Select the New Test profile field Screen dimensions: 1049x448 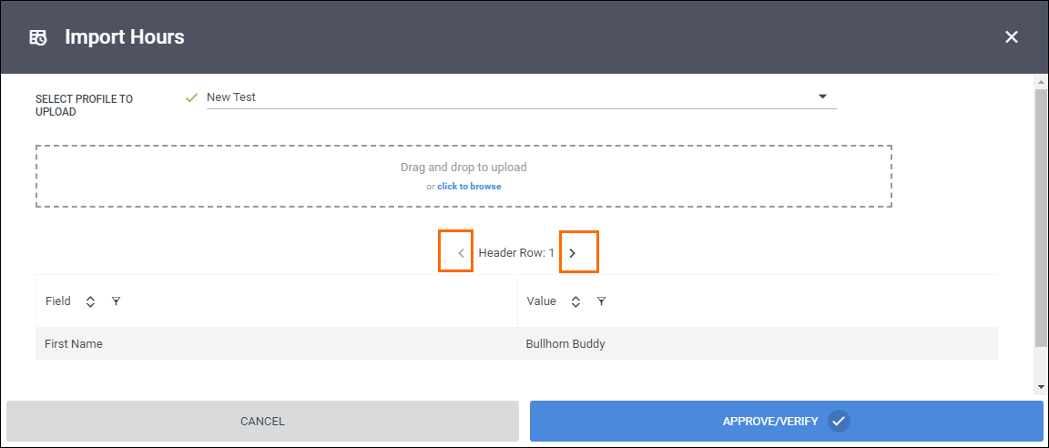pos(521,97)
